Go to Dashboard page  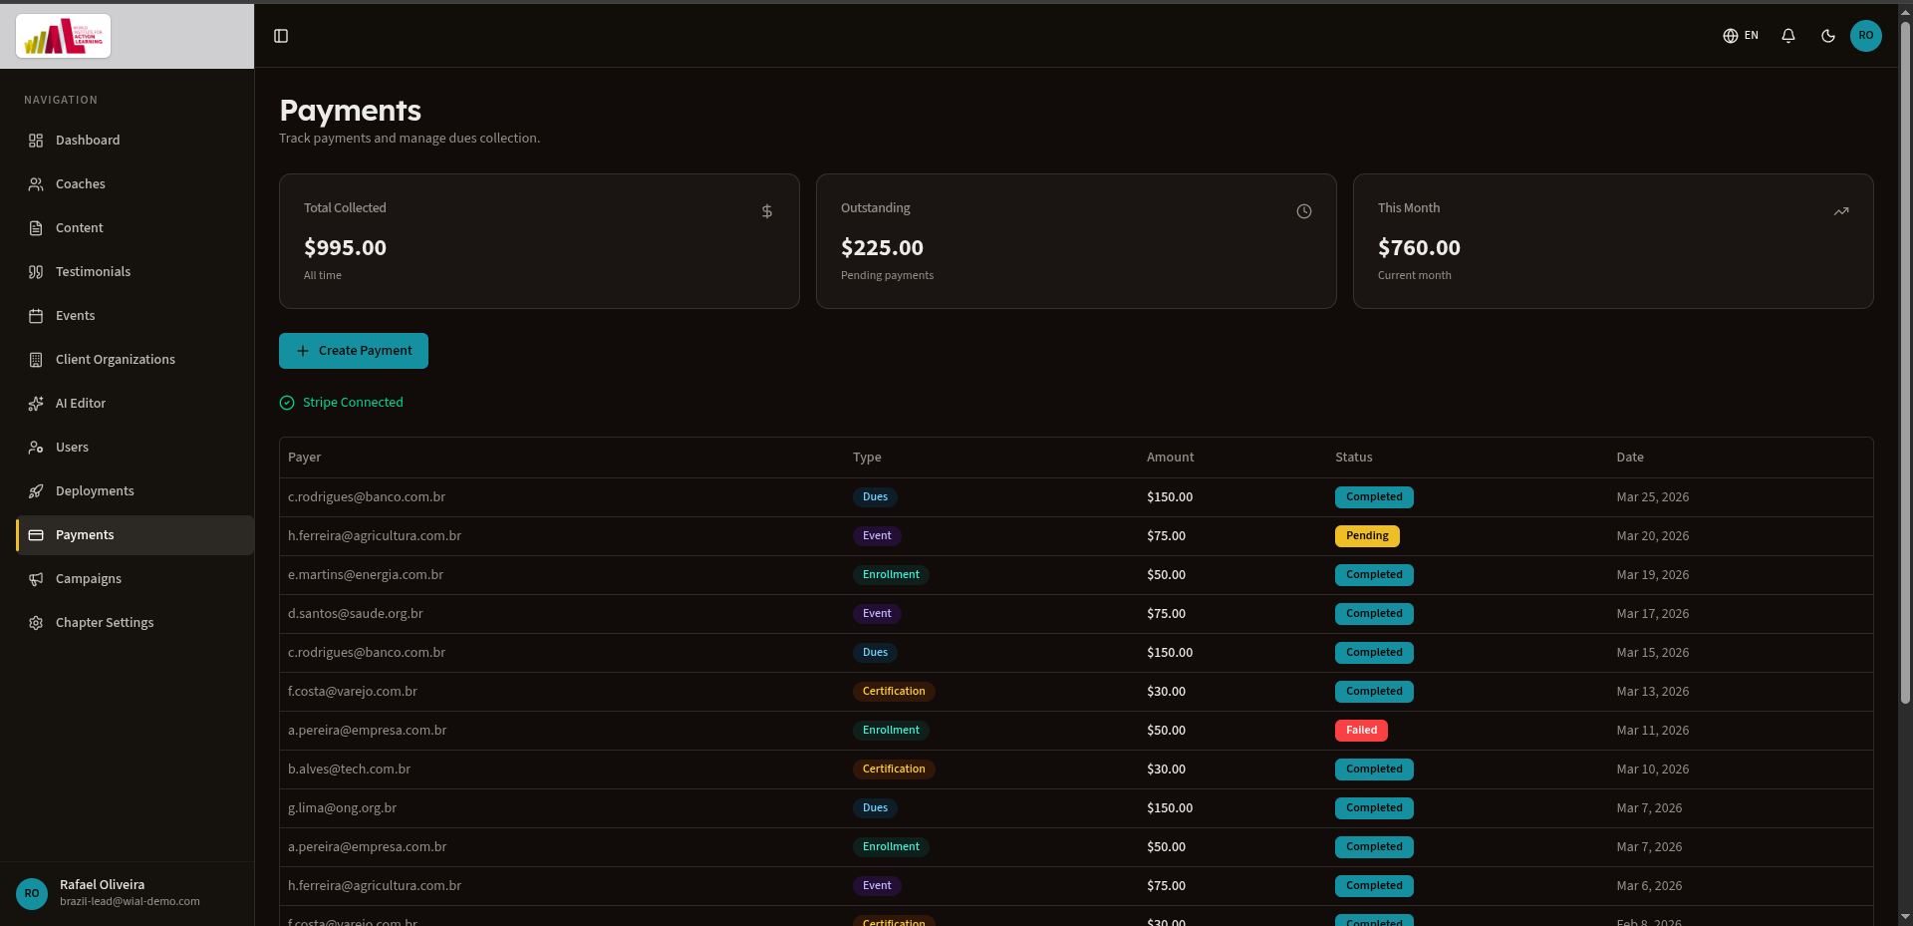(x=135, y=141)
